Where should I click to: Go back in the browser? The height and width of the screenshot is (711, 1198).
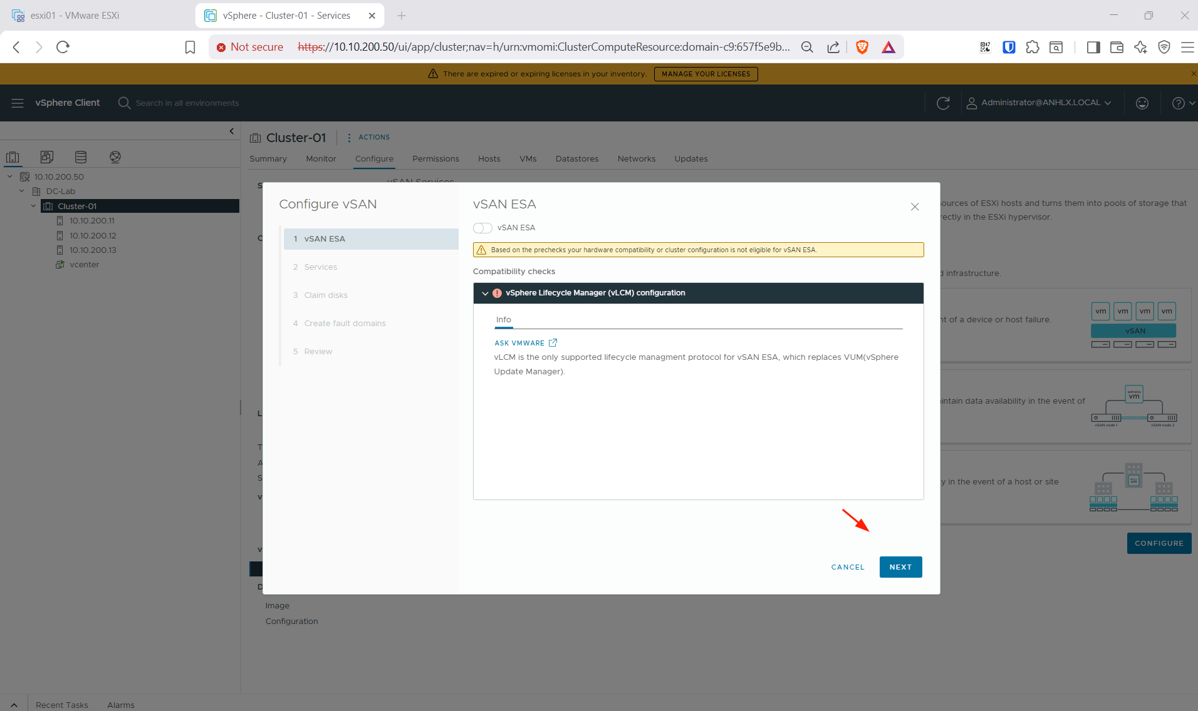point(16,47)
